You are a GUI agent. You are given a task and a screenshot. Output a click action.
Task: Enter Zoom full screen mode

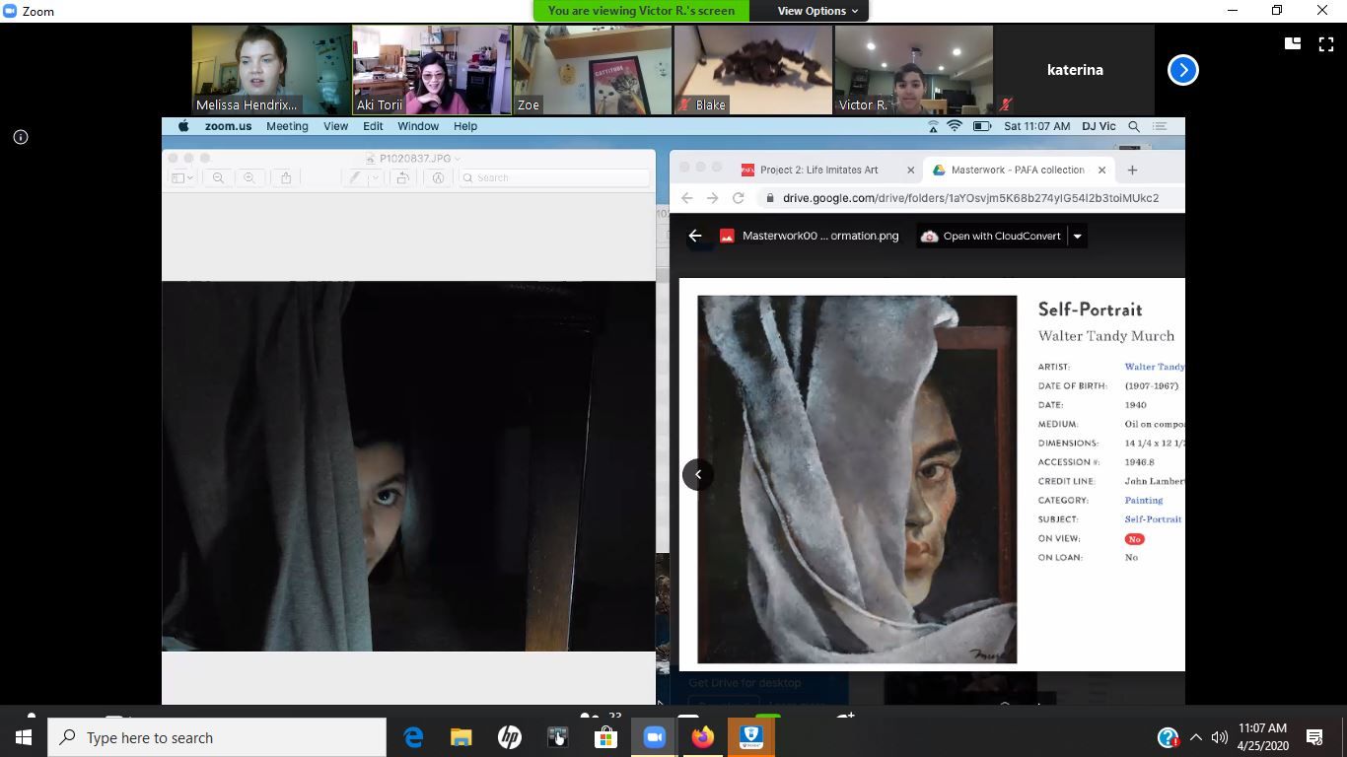(x=1326, y=43)
